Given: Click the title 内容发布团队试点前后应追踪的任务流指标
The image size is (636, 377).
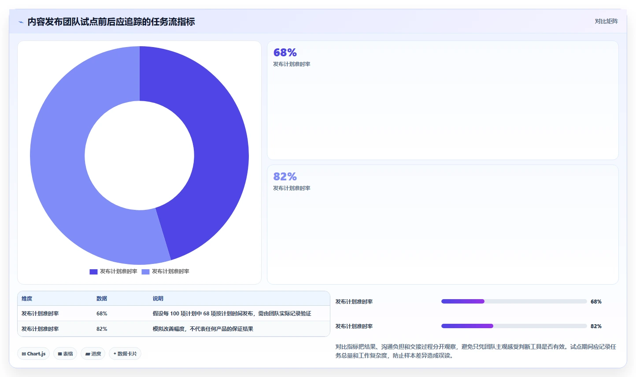Looking at the screenshot, I should [x=111, y=22].
